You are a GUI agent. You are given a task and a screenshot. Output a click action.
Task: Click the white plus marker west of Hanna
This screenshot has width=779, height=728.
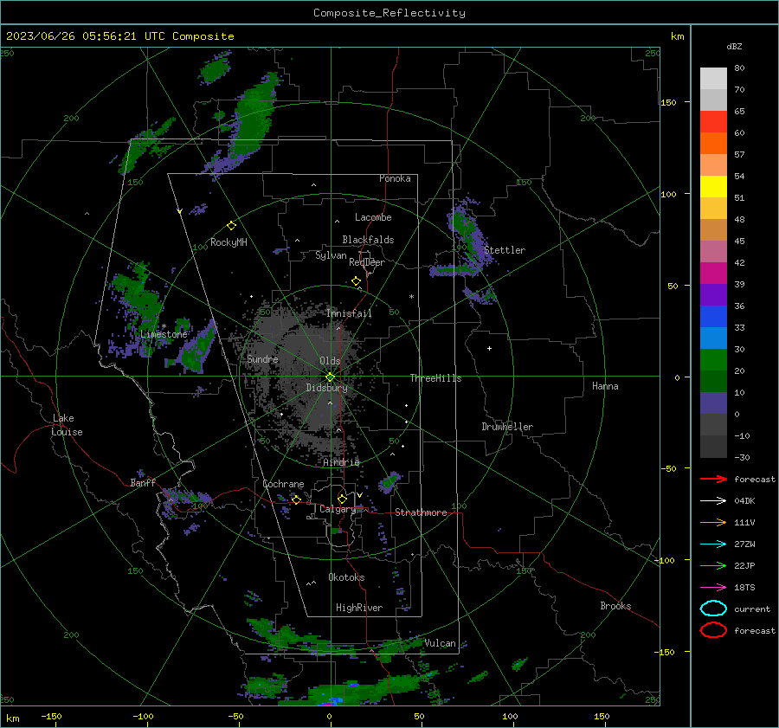tap(489, 348)
